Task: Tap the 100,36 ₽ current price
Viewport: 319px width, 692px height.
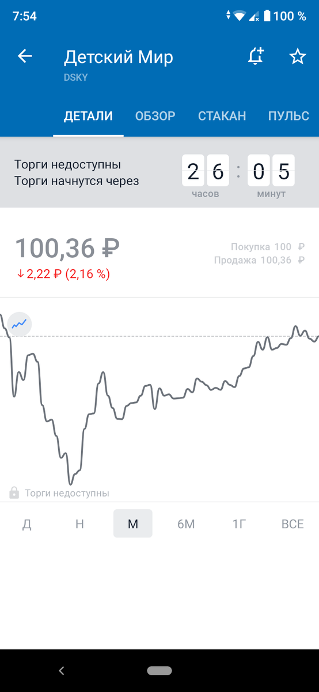Action: pos(67,248)
